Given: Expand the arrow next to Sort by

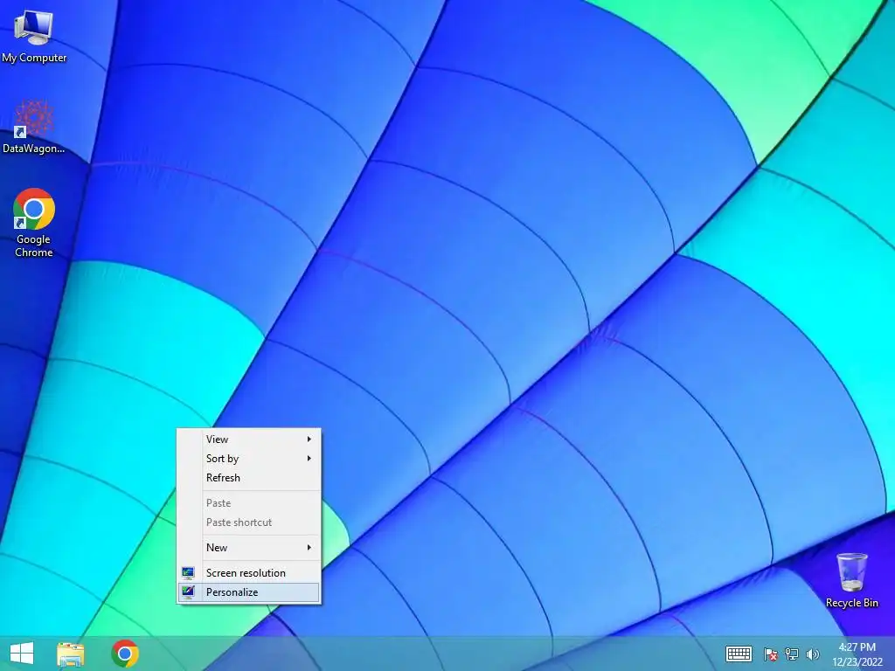Looking at the screenshot, I should (309, 458).
